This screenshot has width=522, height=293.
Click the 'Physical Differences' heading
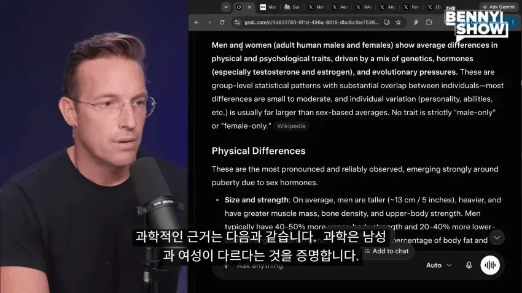259,151
